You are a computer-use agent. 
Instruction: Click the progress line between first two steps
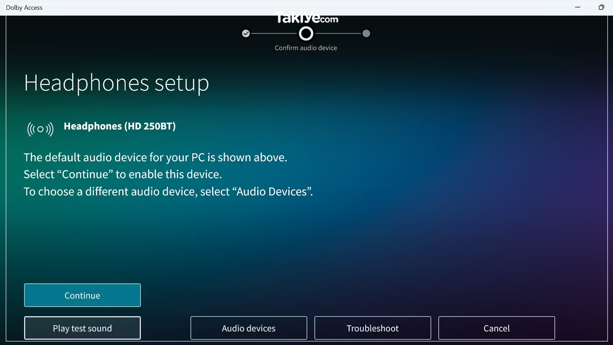point(274,34)
